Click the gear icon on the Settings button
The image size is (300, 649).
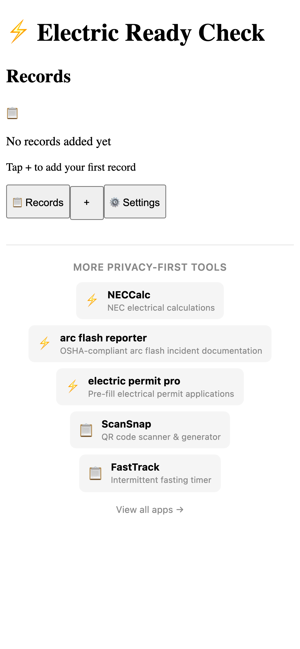point(115,202)
